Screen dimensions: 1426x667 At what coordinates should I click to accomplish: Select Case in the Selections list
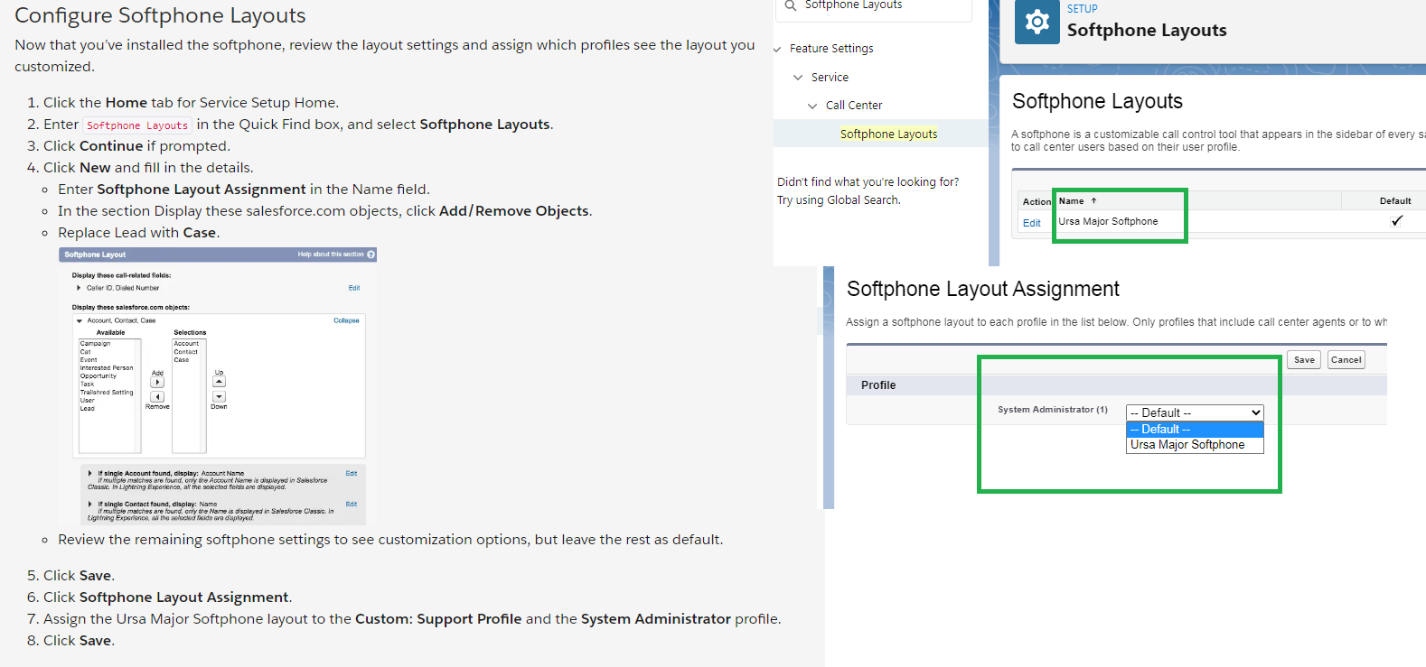click(x=182, y=359)
